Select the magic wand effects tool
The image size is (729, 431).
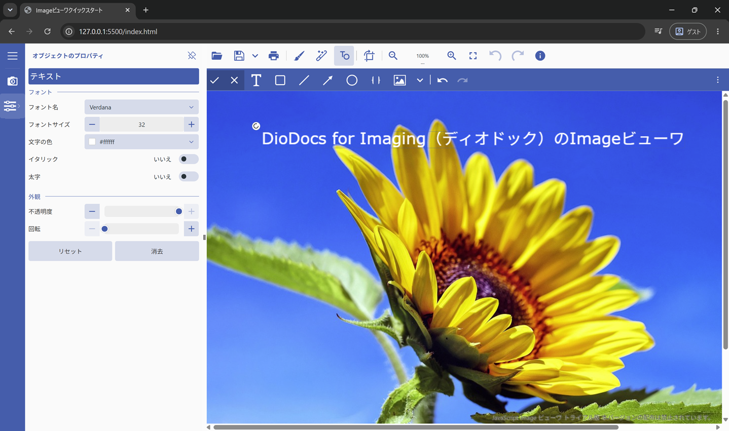pyautogui.click(x=321, y=56)
